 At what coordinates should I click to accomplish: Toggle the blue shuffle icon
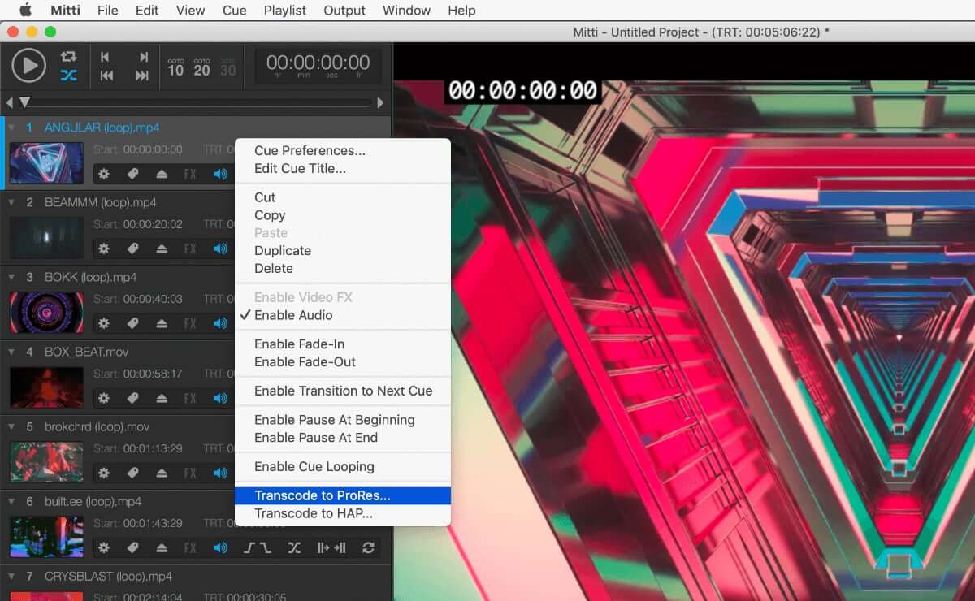[69, 76]
